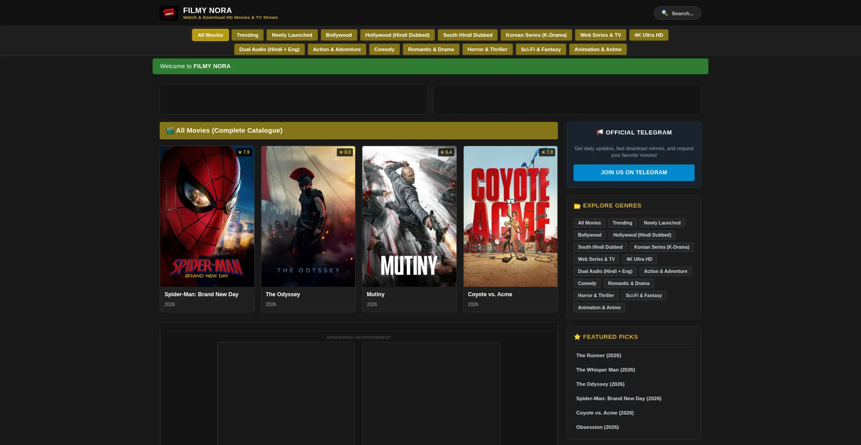Click the 6.4 rating badge on Mutiny
861x445 pixels.
[446, 152]
